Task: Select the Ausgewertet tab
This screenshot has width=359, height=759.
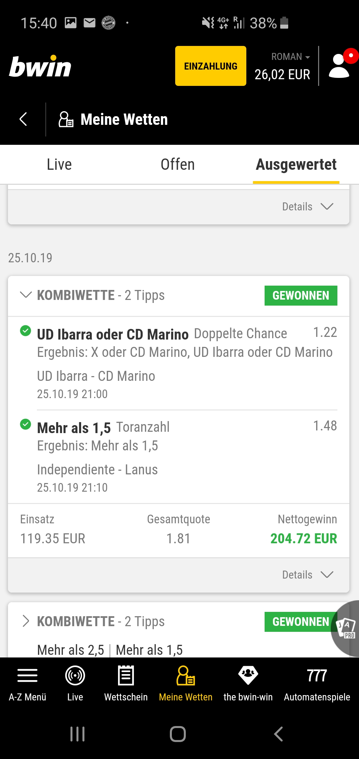Action: 296,164
